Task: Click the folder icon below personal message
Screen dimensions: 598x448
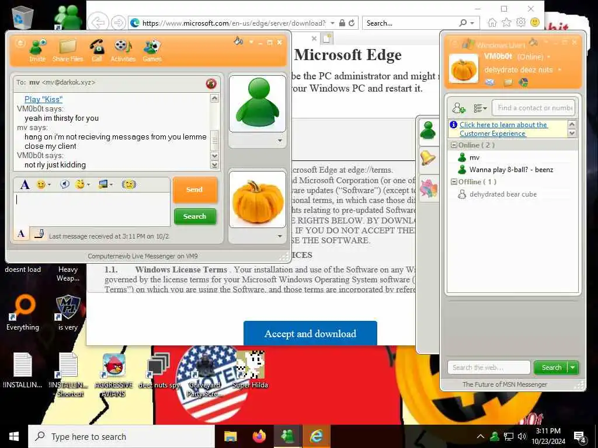Action: click(x=508, y=82)
